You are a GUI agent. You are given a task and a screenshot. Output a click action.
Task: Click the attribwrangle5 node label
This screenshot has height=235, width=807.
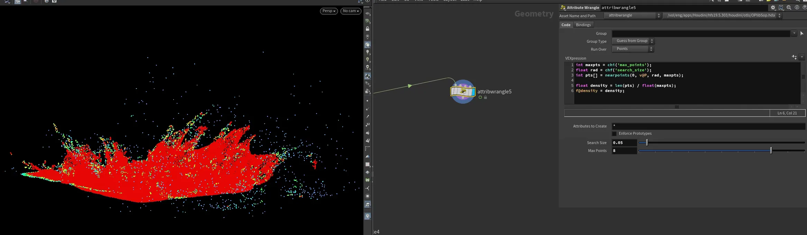tap(494, 92)
